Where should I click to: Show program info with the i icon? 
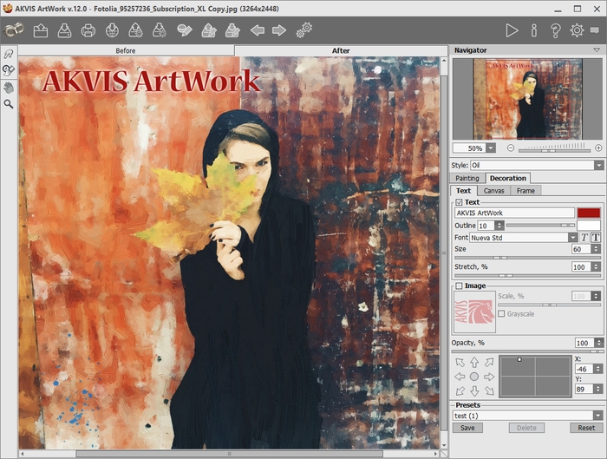[x=534, y=30]
